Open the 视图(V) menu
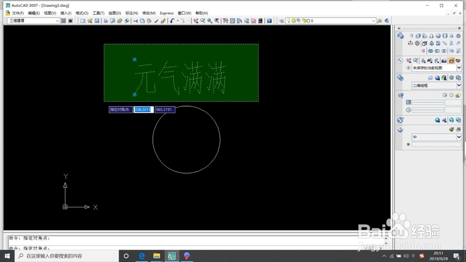This screenshot has height=262, width=466. point(50,13)
